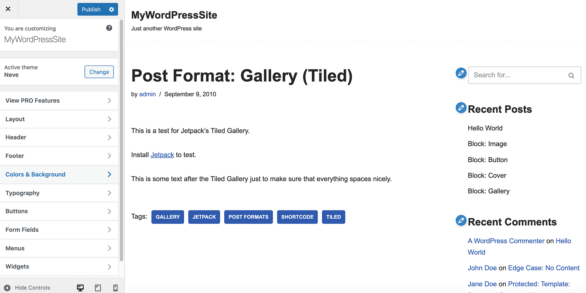
Task: Expand the Layout section
Action: 59,119
